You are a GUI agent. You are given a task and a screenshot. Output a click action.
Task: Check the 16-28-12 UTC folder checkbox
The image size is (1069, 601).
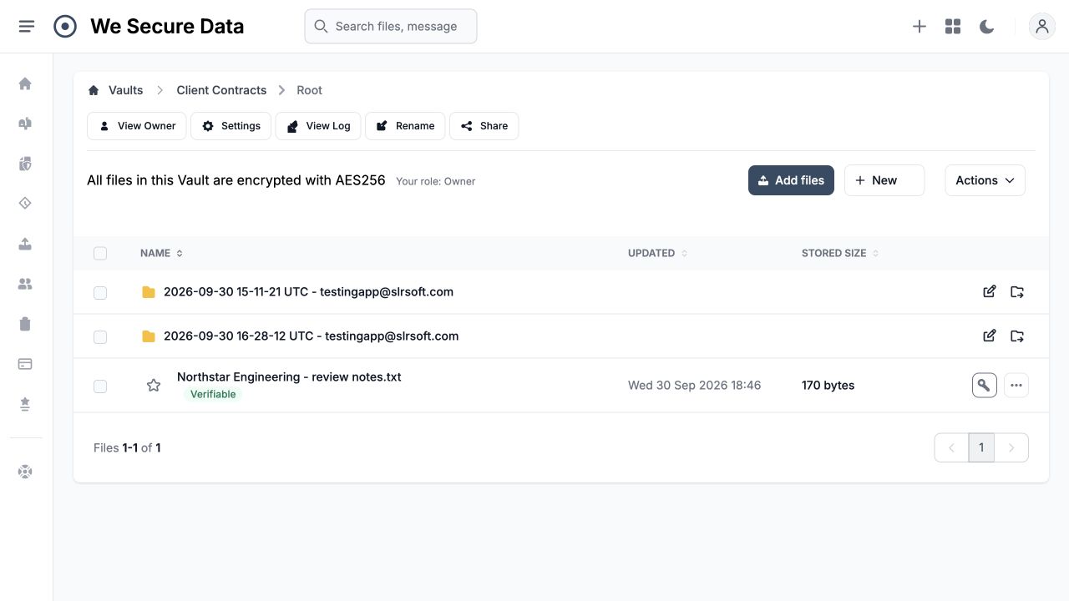point(100,336)
